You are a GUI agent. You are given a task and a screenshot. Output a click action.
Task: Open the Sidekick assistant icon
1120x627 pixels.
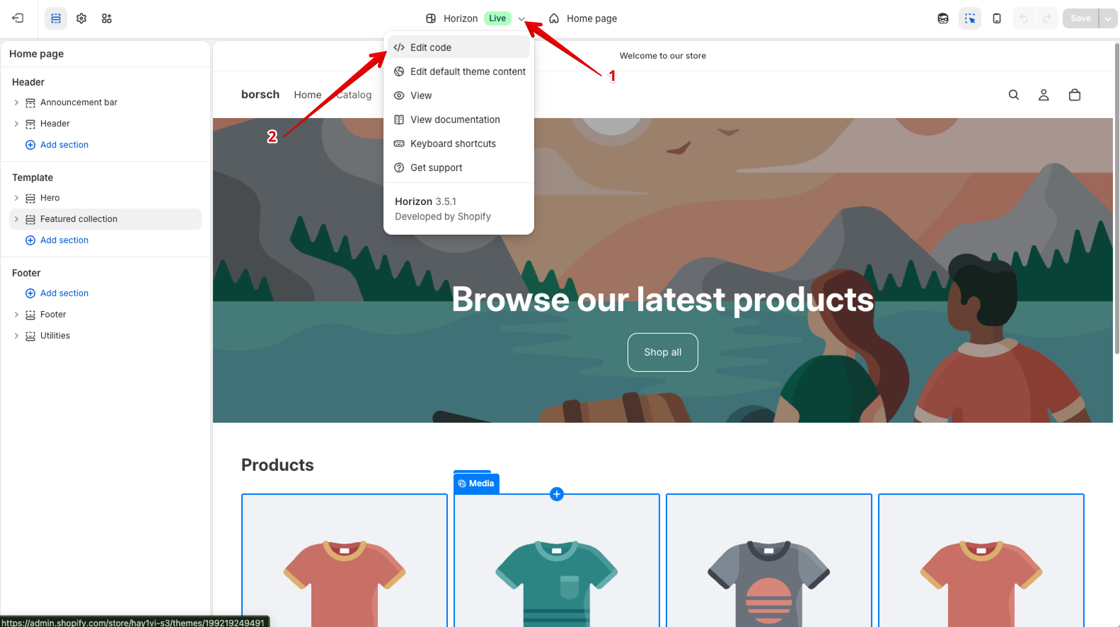[x=943, y=18]
